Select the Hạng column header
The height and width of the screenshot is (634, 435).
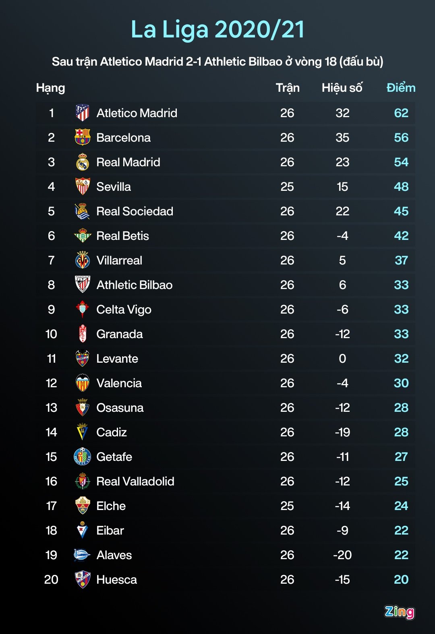(x=50, y=88)
